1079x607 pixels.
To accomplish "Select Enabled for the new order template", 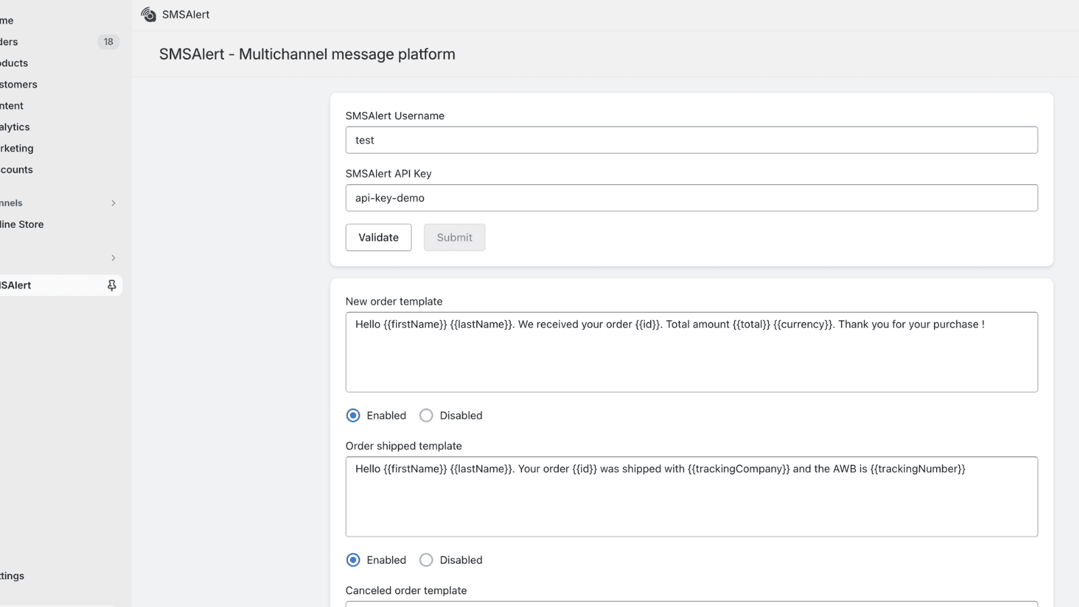I will tap(353, 415).
